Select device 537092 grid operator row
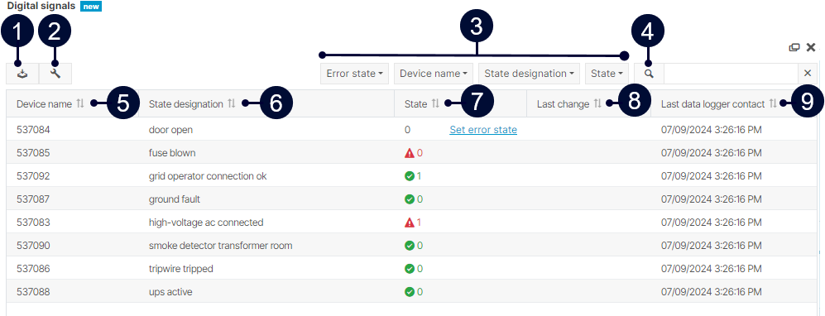The height and width of the screenshot is (316, 825). [x=412, y=176]
